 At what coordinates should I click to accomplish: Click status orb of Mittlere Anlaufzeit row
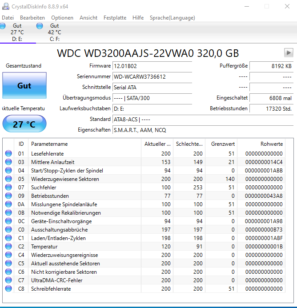pos(8,162)
